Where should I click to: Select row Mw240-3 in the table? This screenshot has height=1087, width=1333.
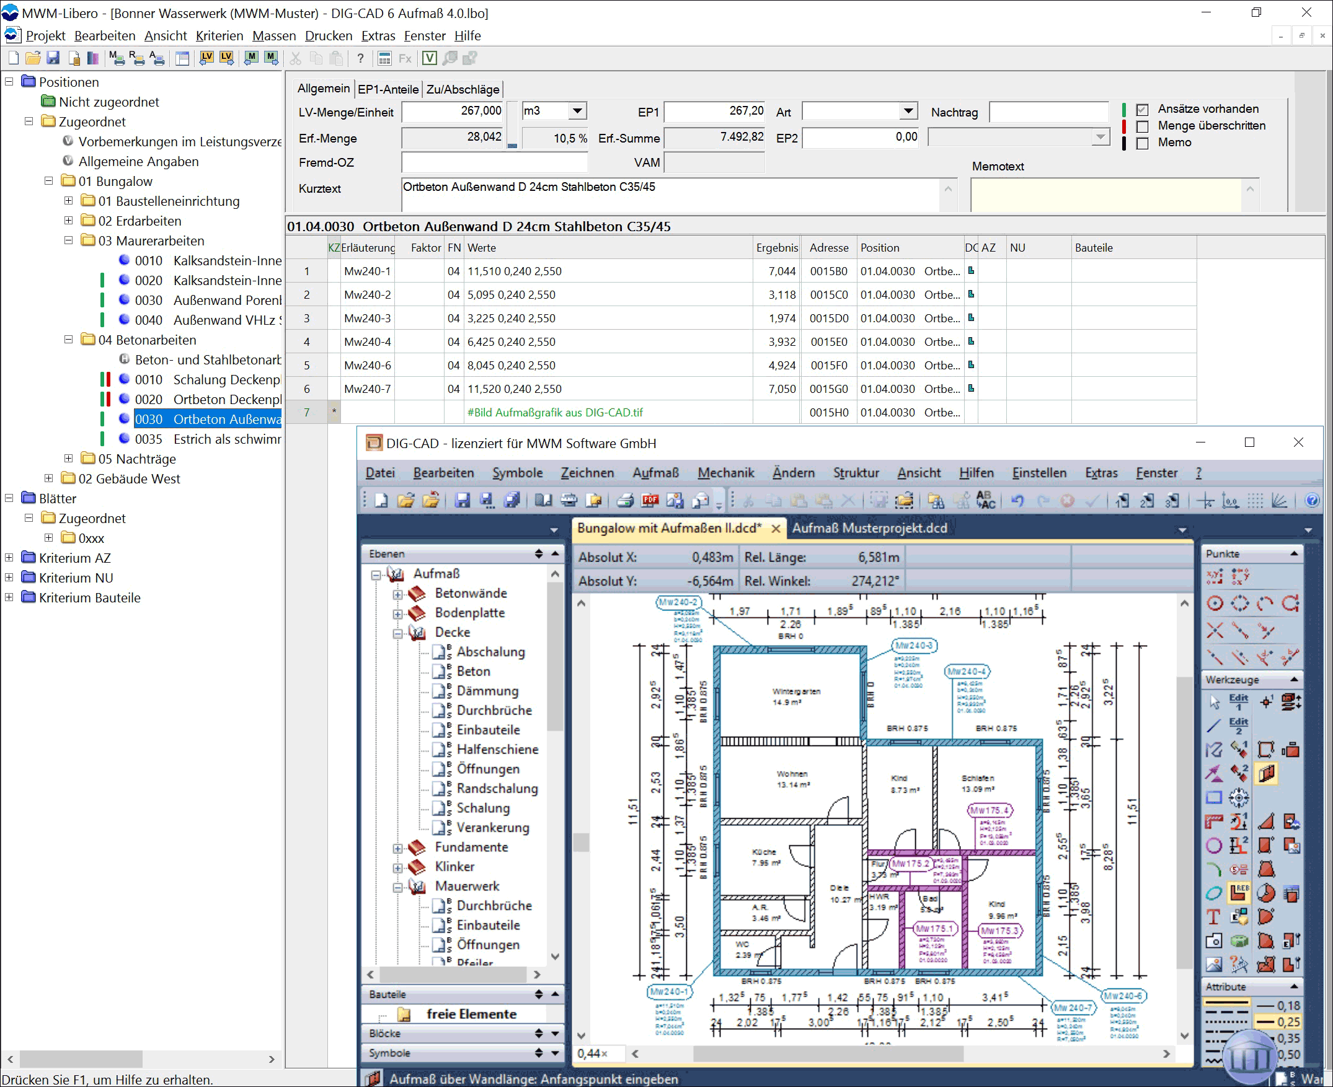741,318
